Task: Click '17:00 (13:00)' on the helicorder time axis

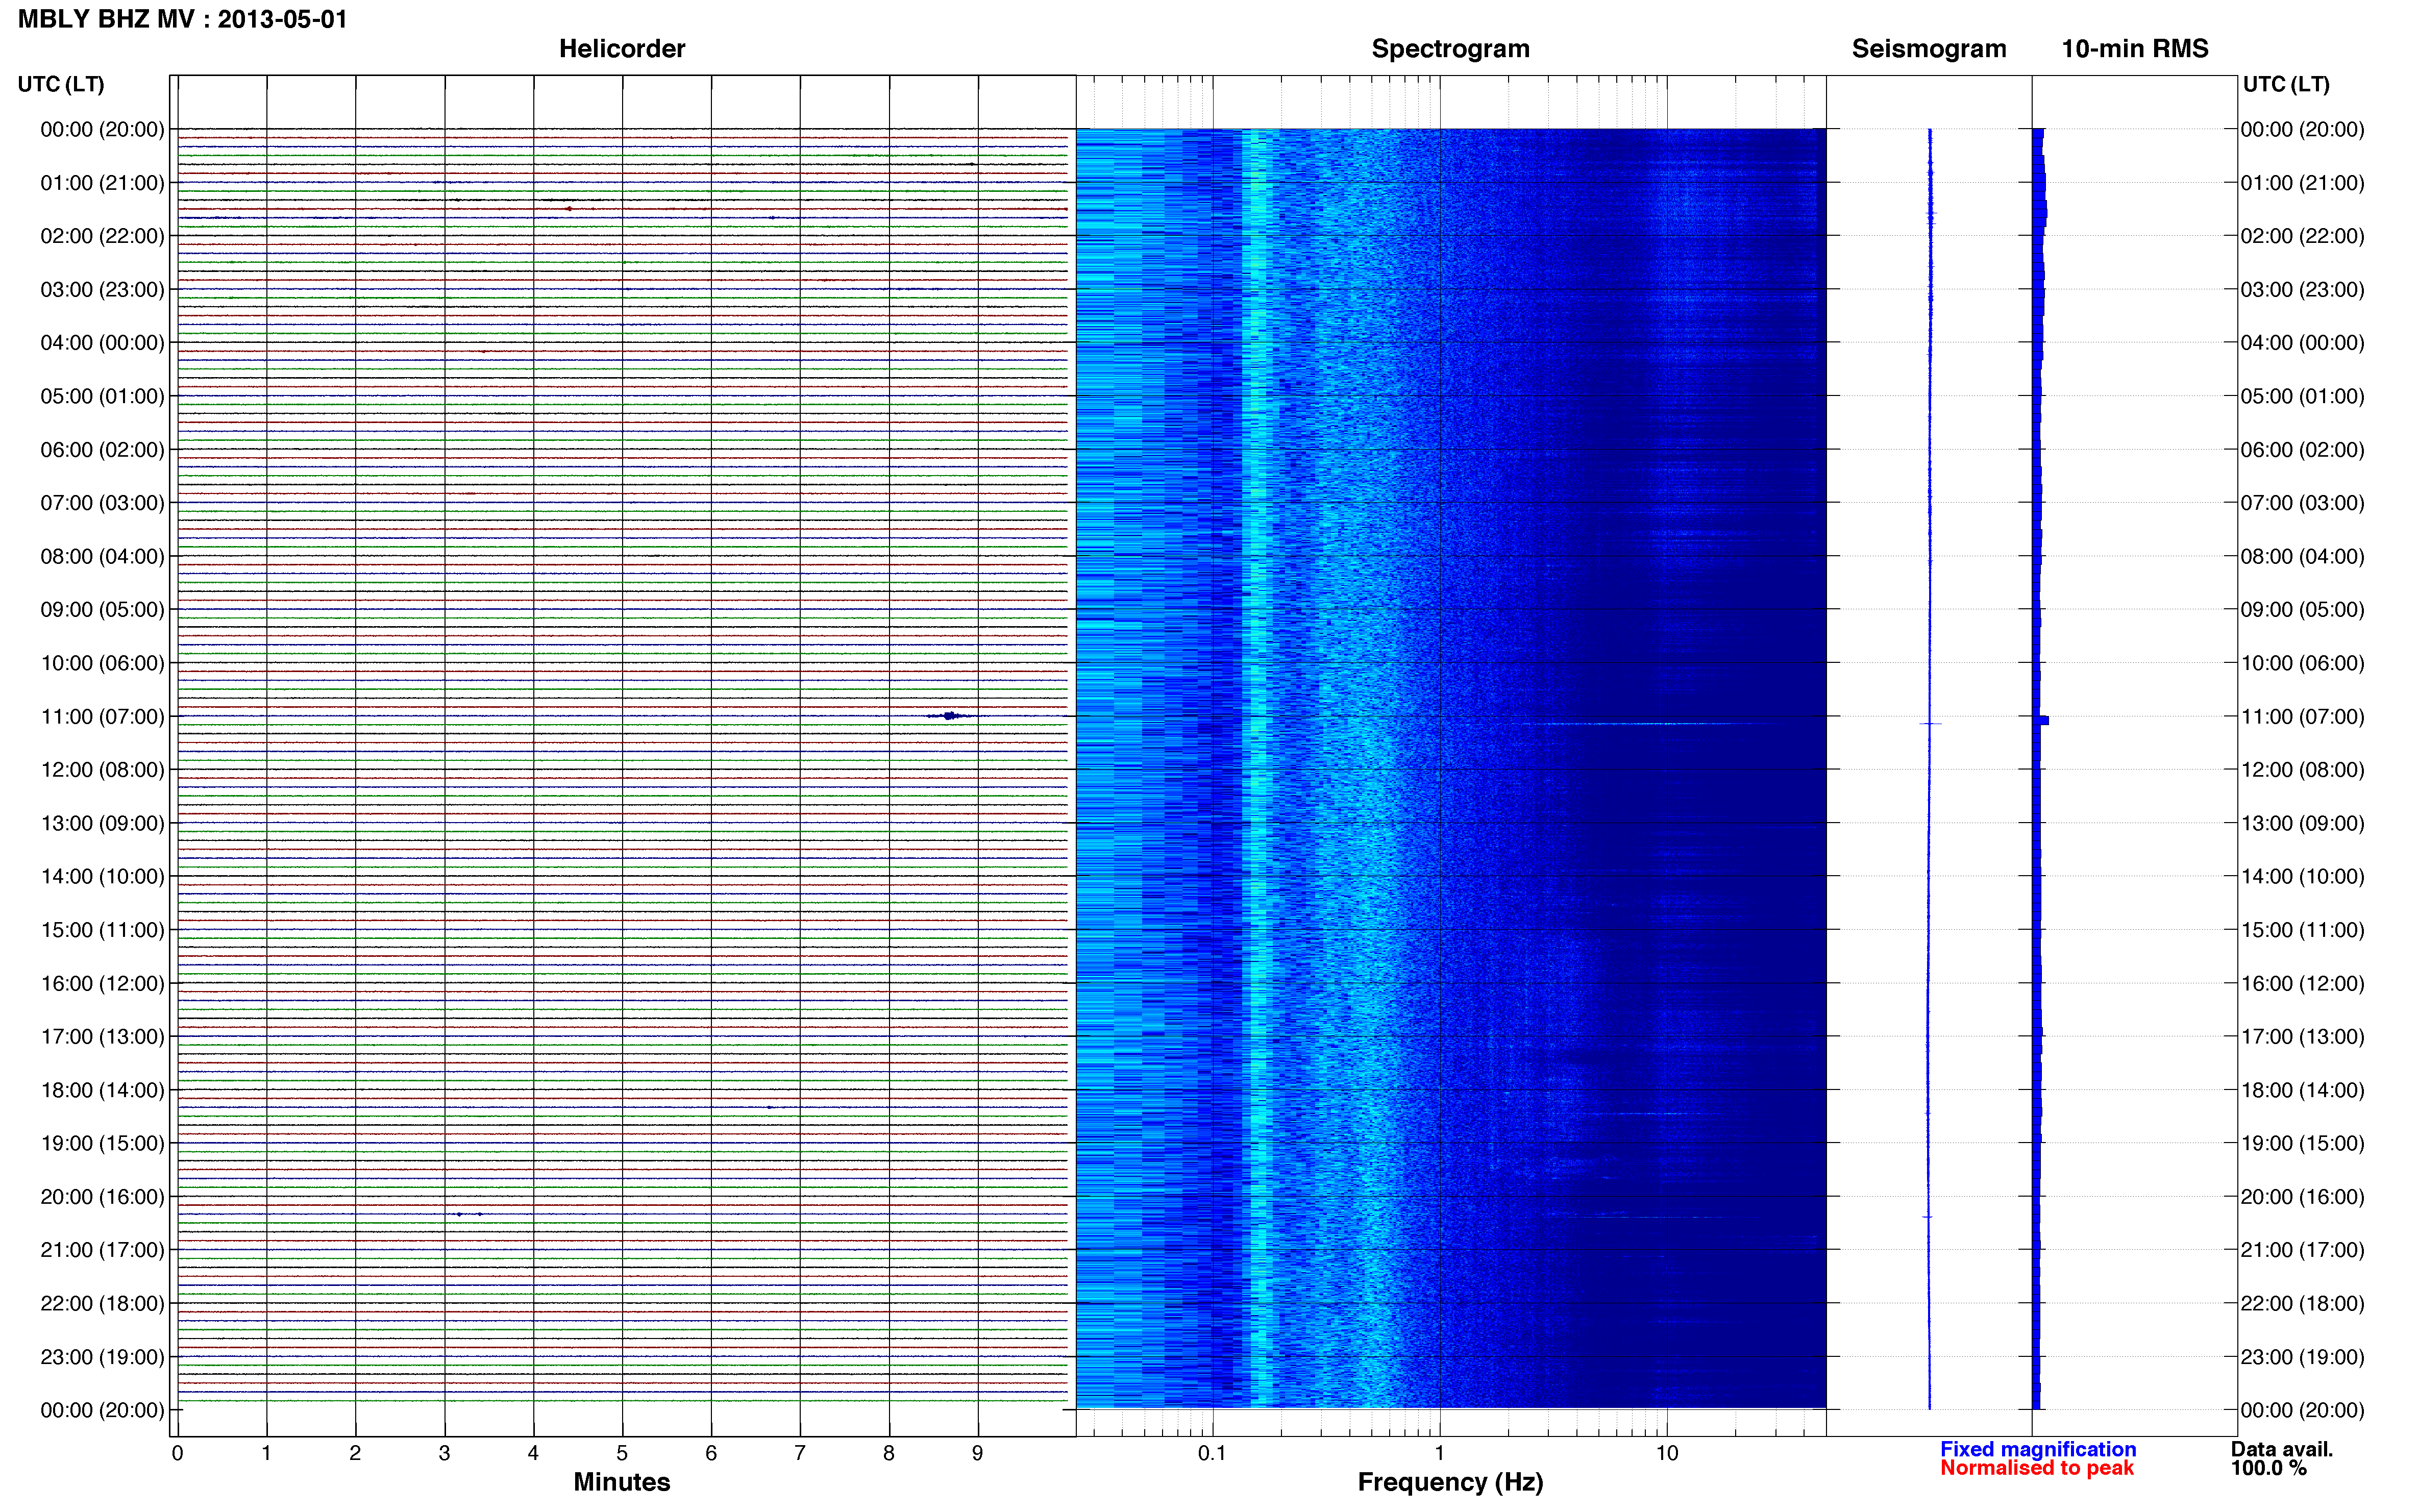Action: point(102,1036)
